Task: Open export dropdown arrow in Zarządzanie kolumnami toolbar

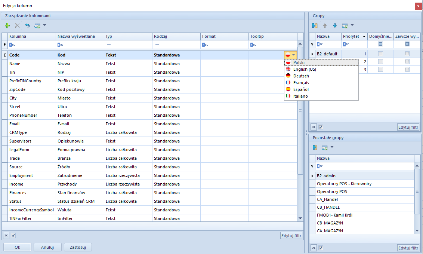Action: coord(45,25)
